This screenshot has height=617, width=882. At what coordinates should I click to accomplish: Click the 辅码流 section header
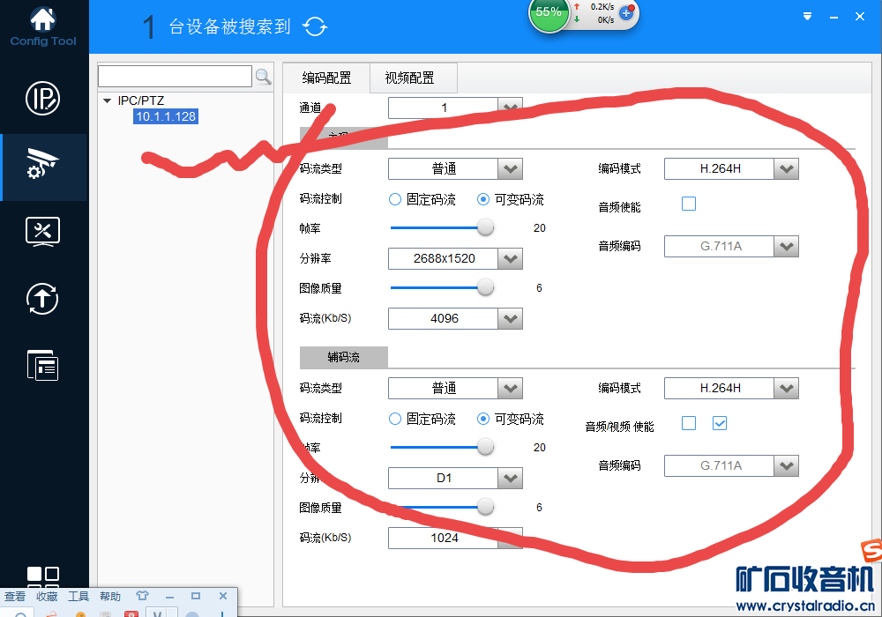(x=344, y=357)
